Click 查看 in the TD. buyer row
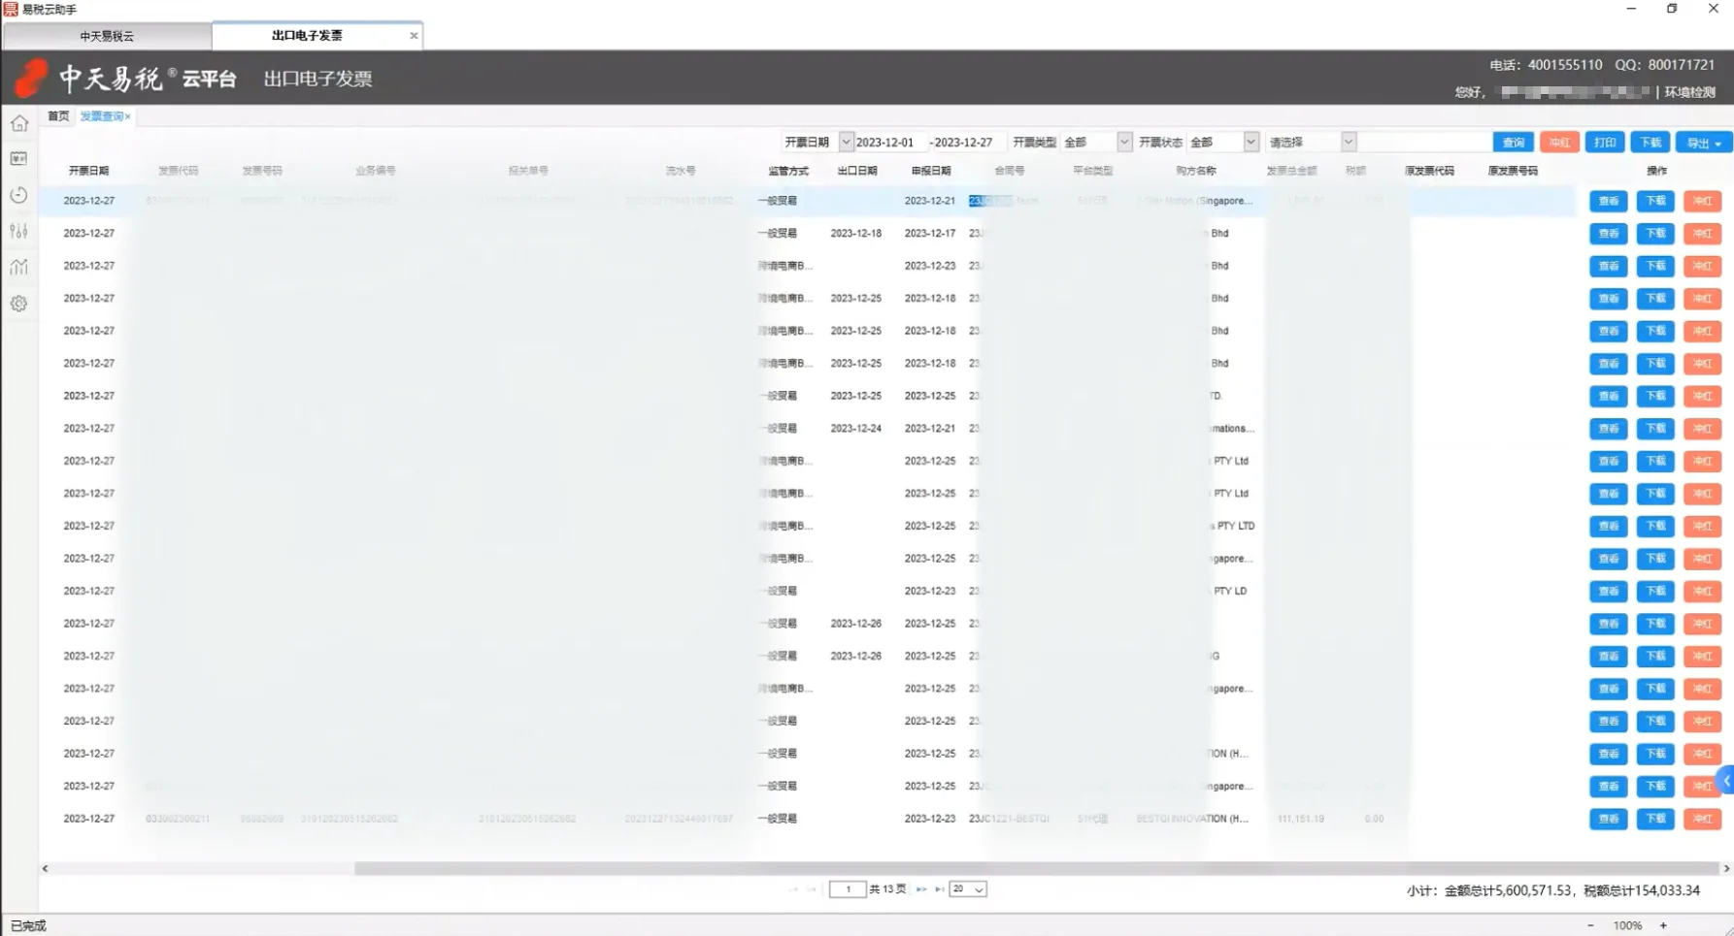Image resolution: width=1734 pixels, height=936 pixels. 1609,397
